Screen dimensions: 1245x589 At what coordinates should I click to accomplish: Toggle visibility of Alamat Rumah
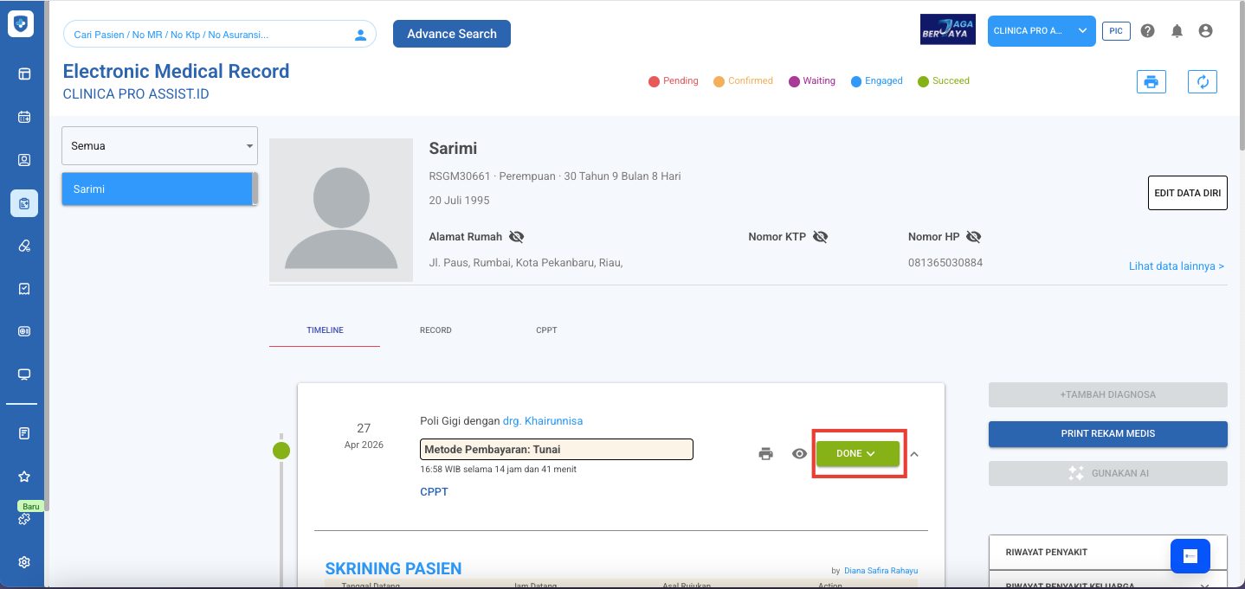coord(517,237)
